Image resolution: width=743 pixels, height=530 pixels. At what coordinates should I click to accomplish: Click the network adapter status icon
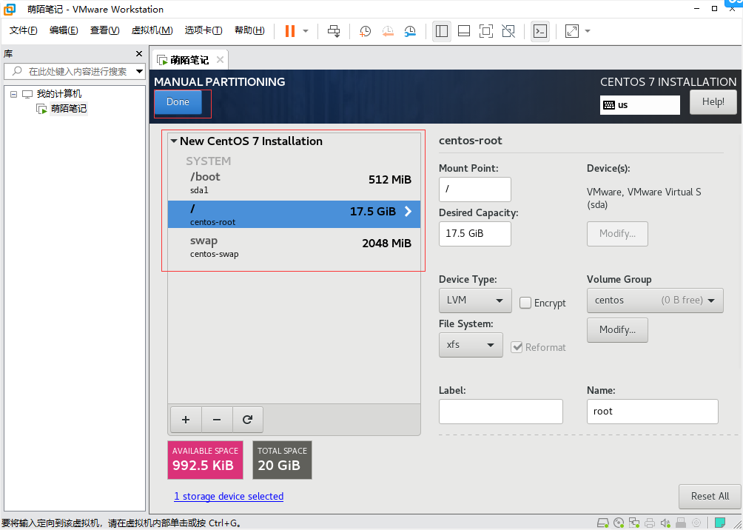pyautogui.click(x=634, y=523)
